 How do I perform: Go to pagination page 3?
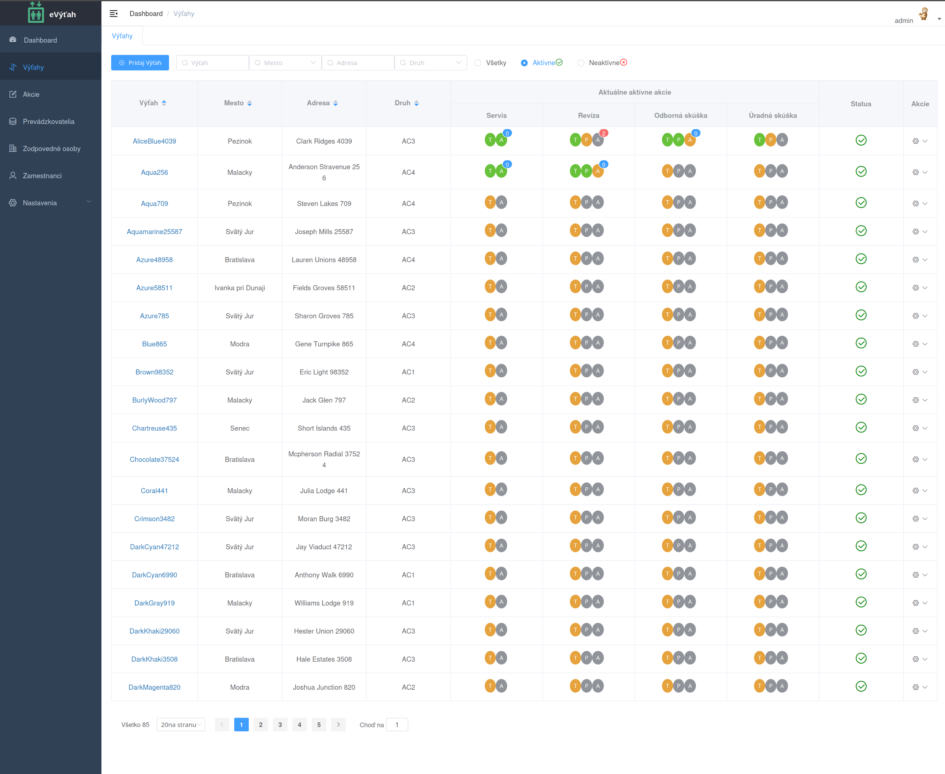[280, 725]
